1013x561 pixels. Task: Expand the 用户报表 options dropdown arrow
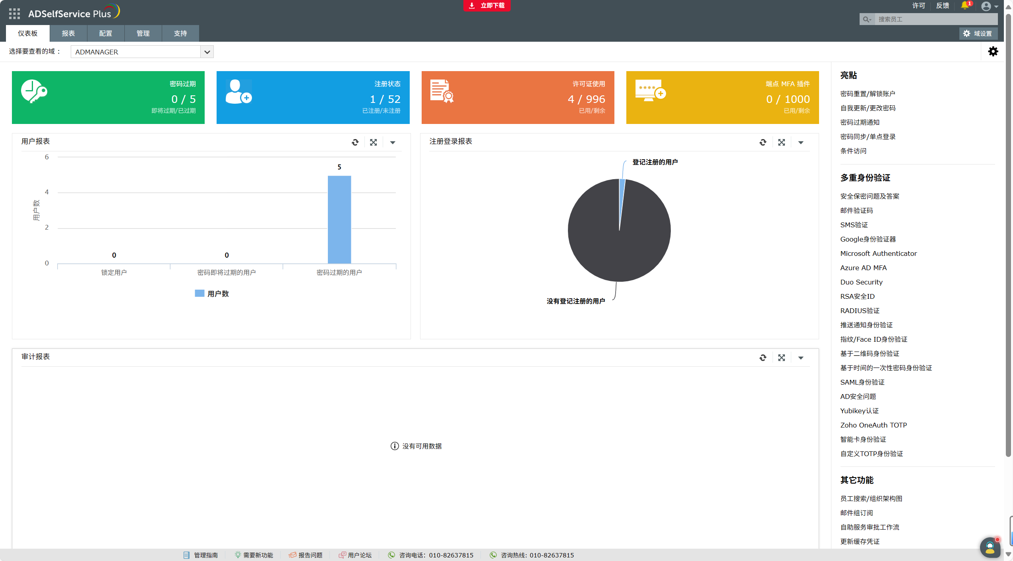click(x=393, y=142)
